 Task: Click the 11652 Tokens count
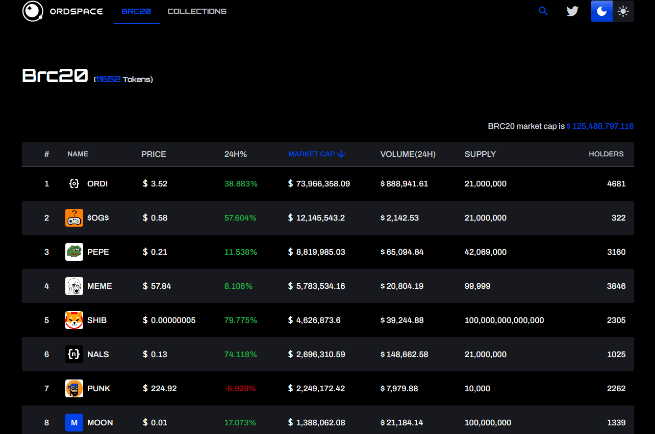[x=123, y=79]
